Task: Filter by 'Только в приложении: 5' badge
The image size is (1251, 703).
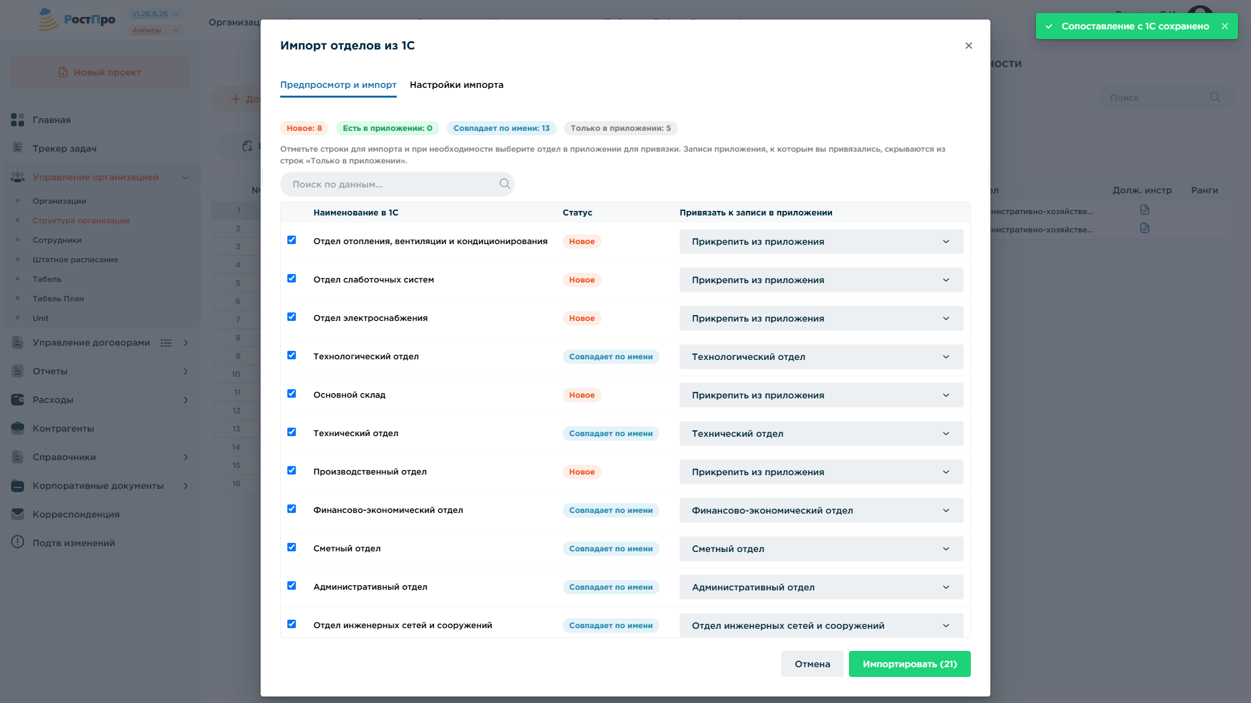Action: point(621,128)
